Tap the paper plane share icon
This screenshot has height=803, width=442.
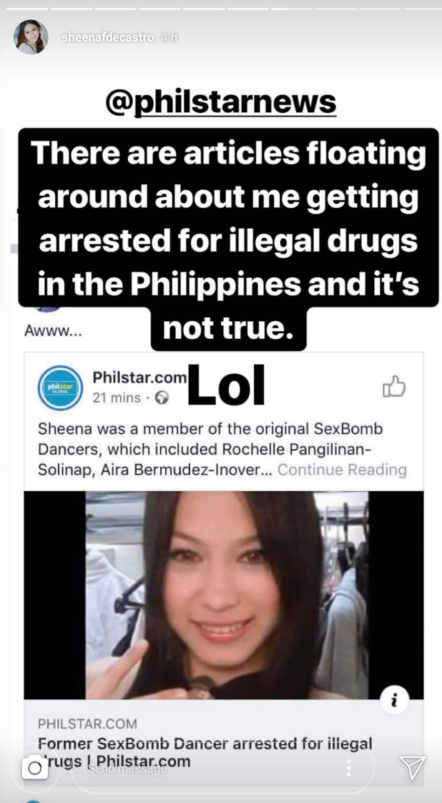click(412, 767)
